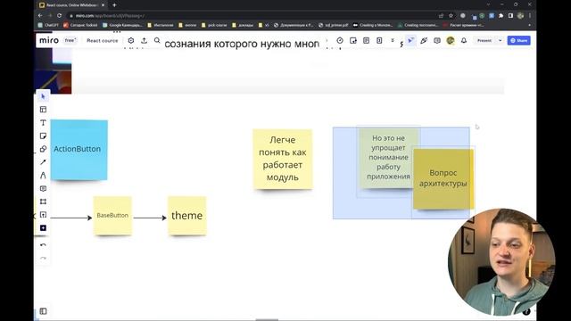Open the Chrome extensions puzzle icon
571x321 pixels.
501,16
